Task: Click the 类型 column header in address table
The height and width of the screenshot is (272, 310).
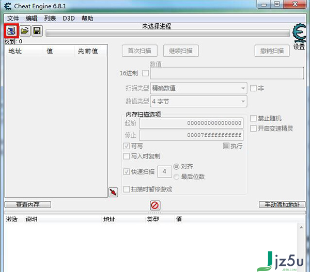Action: coord(153,219)
